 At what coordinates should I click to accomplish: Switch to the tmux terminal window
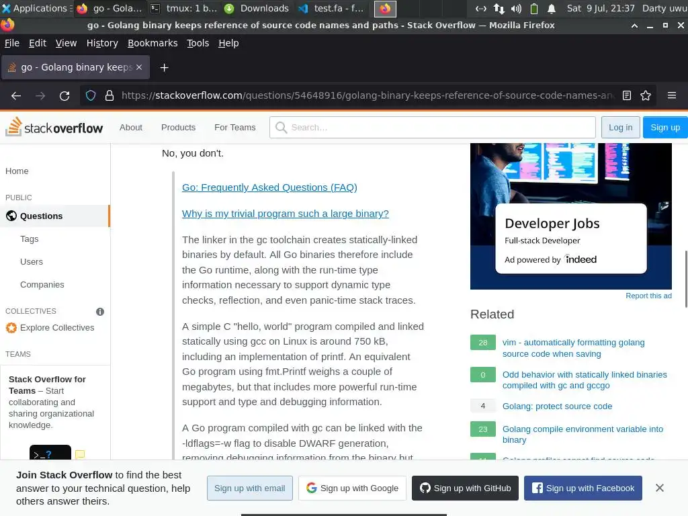point(183,8)
